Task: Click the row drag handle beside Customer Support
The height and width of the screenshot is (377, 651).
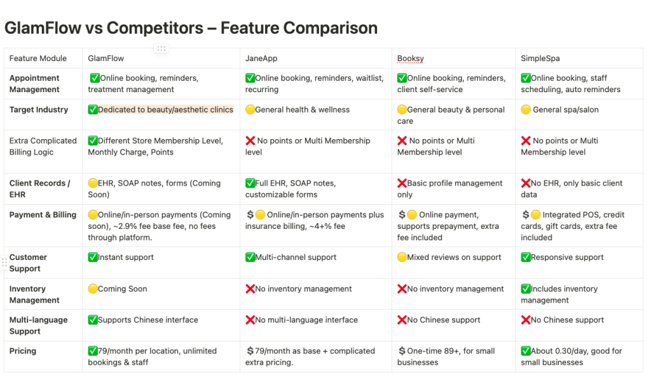Action: pos(4,263)
